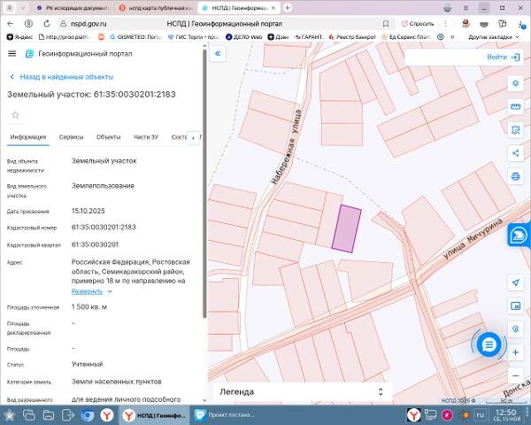Image resolution: width=531 pixels, height=425 pixels.
Task: Open the Другие закладки bookmarks dropdown
Action: pyautogui.click(x=494, y=37)
